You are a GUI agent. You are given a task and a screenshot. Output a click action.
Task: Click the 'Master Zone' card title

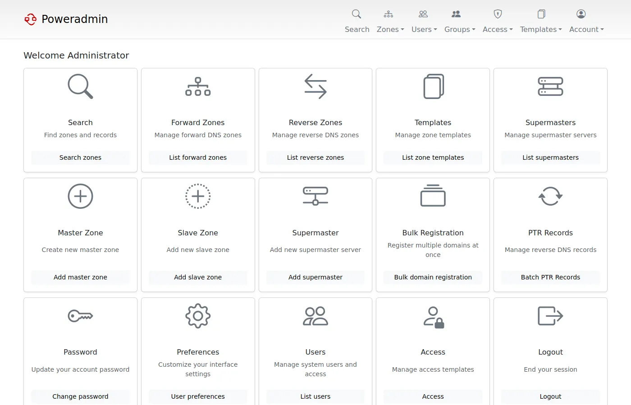coord(80,233)
